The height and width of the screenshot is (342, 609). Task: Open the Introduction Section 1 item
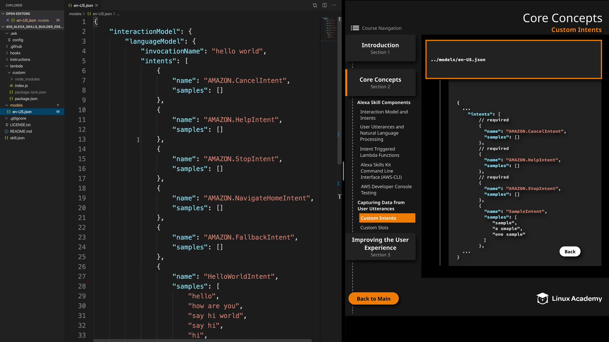pyautogui.click(x=380, y=48)
